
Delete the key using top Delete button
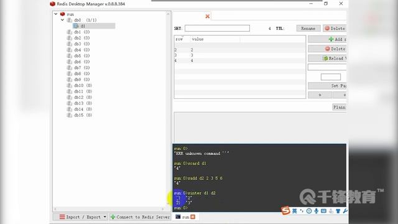335,28
